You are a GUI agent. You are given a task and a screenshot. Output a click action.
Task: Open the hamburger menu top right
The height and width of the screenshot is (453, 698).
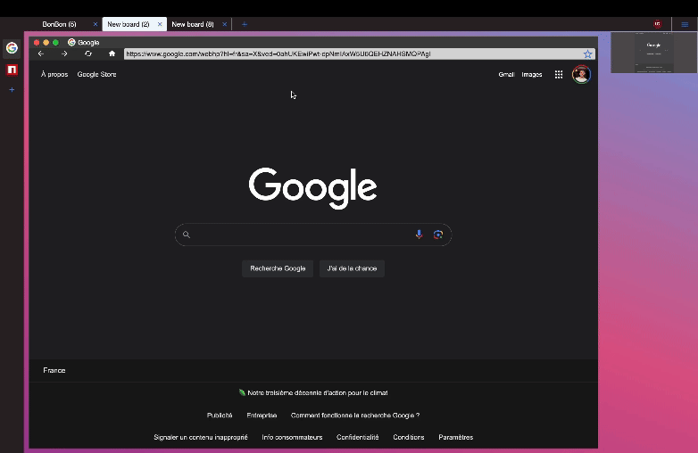coord(685,24)
